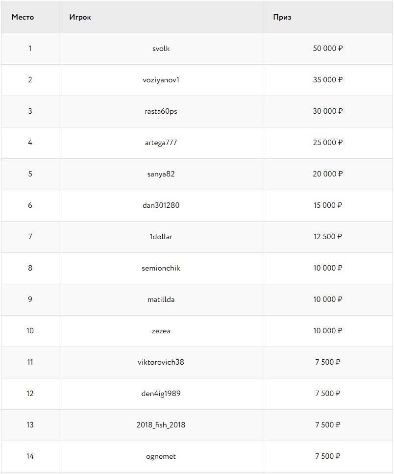This screenshot has width=394, height=474.
Task: Click the 1dollar player name
Action: click(161, 237)
